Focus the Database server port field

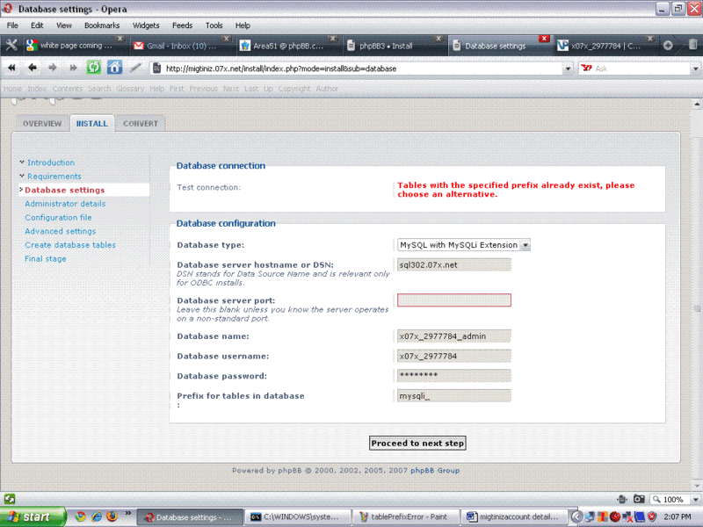click(454, 300)
